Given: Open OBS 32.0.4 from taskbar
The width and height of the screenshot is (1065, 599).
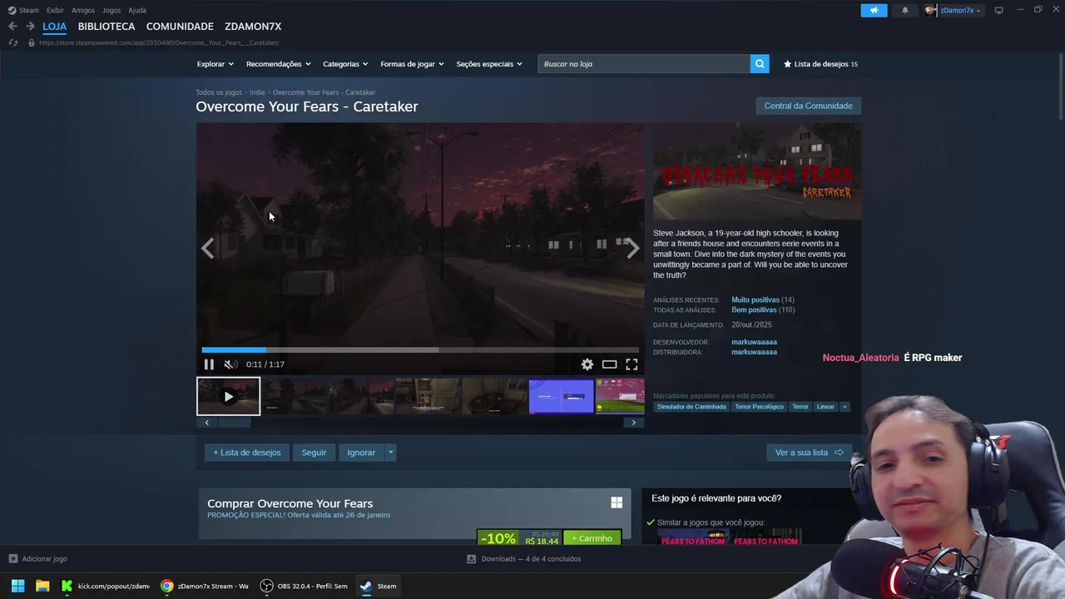Looking at the screenshot, I should tap(304, 586).
